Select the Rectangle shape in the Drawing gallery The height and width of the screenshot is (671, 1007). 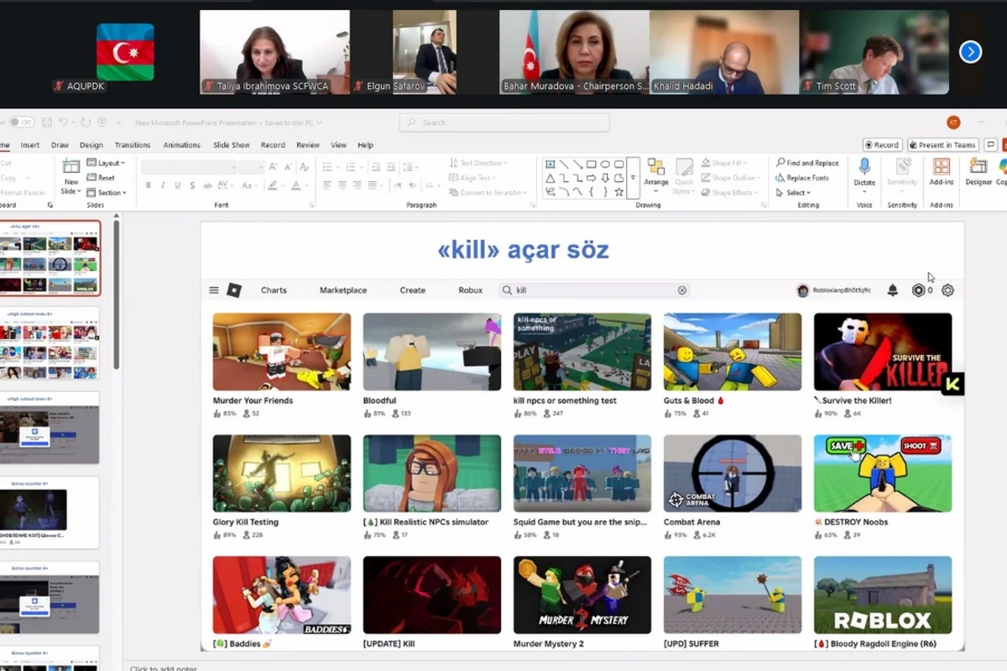592,165
